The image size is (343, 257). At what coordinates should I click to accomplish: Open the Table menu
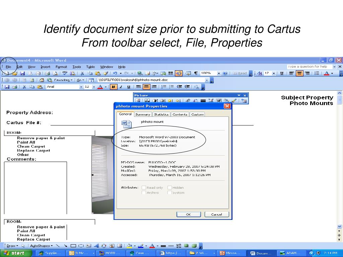point(90,67)
